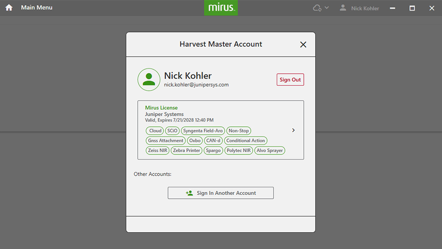Click the Harvest Master Account dialog title

coord(221,44)
